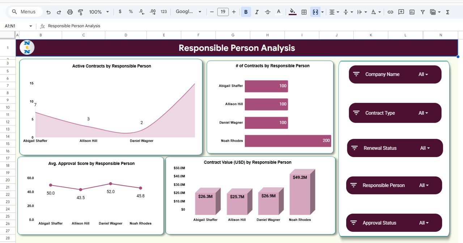
Task: Insert a comment
Action: [x=401, y=12]
